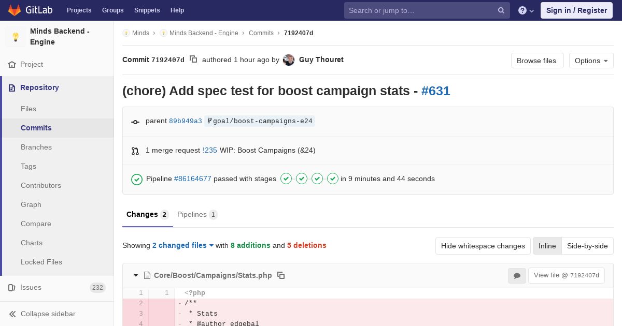Click Guy Thouret's avatar image
The width and height of the screenshot is (622, 326).
[289, 60]
